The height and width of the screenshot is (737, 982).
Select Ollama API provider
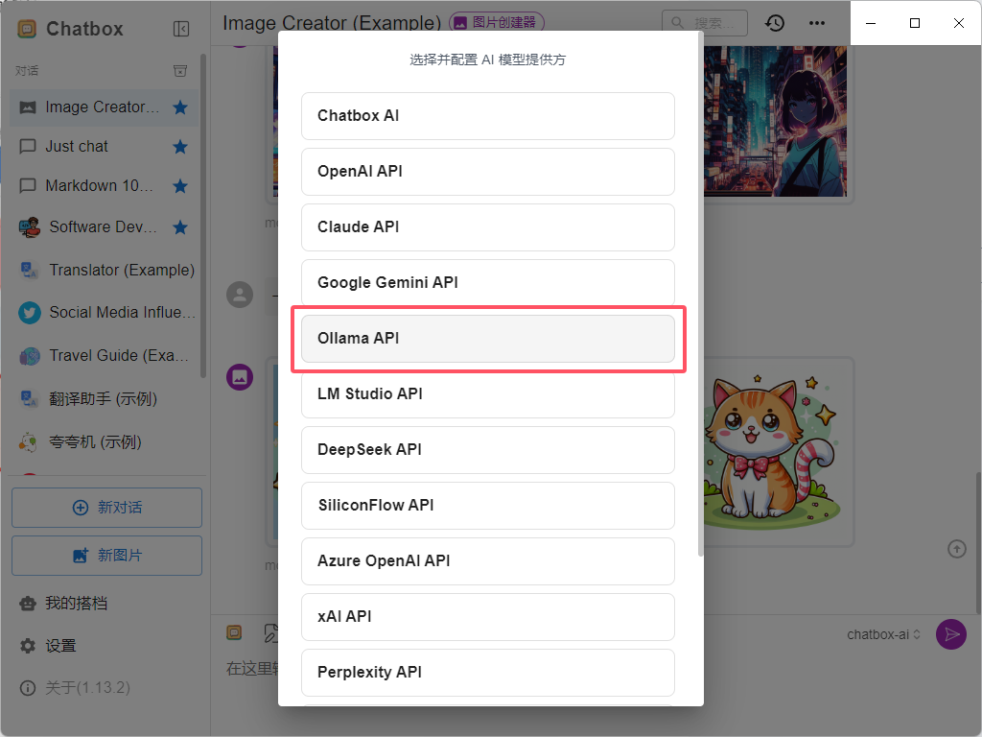tap(487, 339)
